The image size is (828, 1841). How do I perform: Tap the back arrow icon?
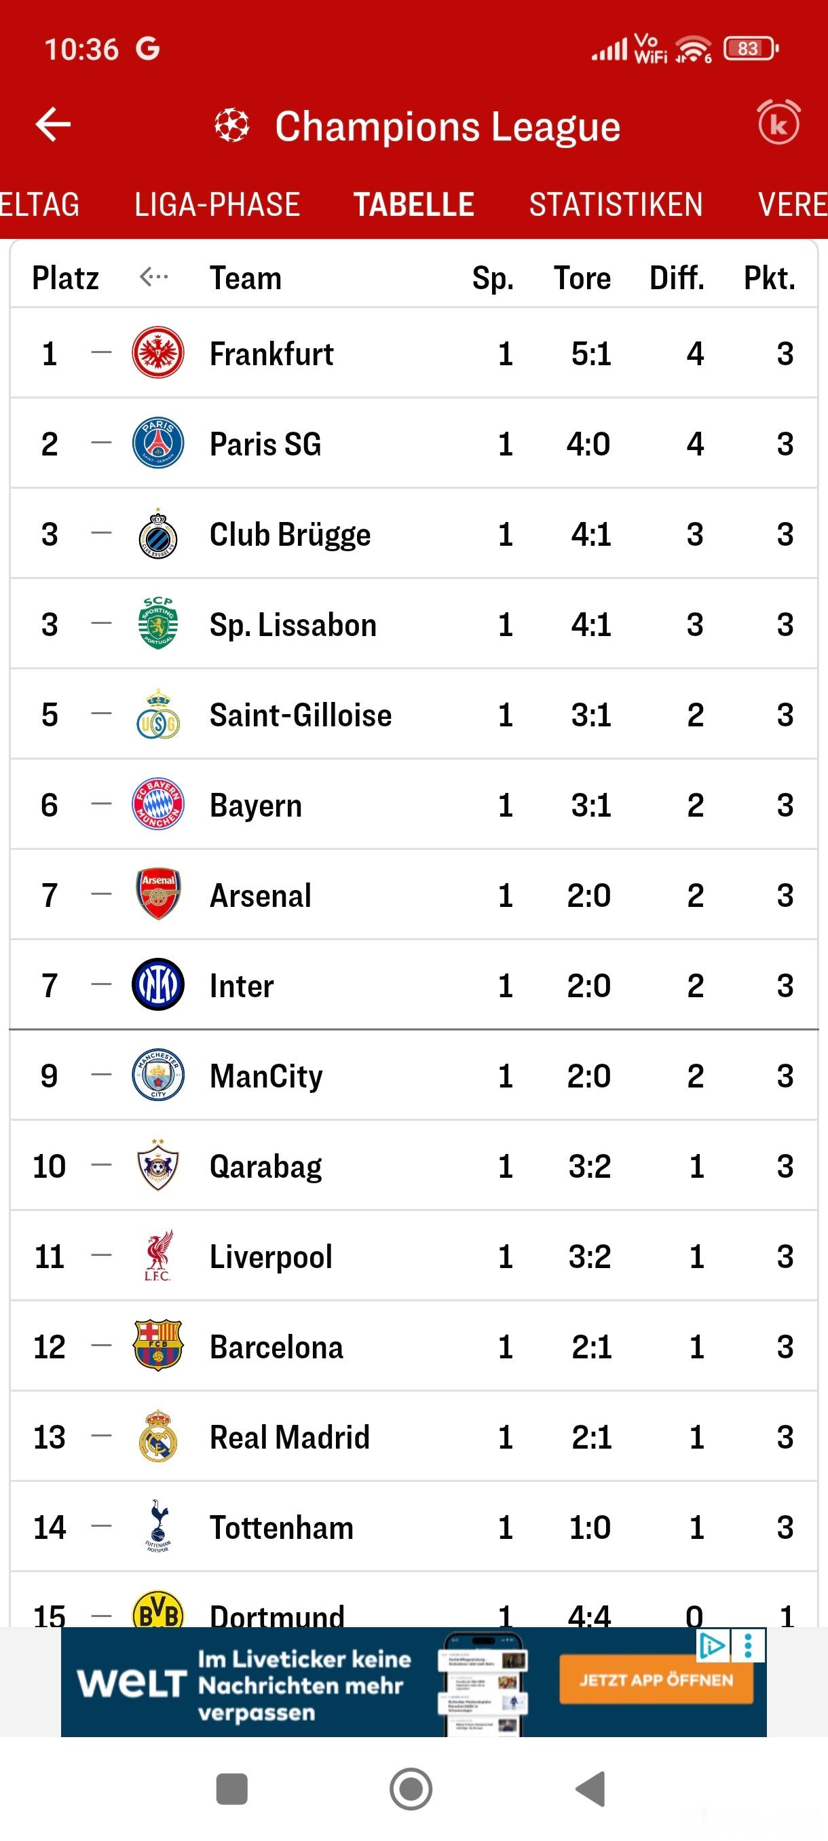[53, 125]
